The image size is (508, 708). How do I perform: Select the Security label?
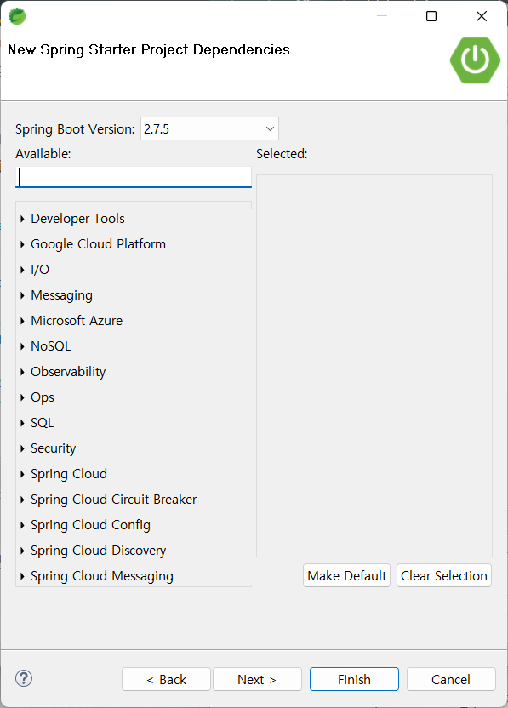[x=53, y=448]
